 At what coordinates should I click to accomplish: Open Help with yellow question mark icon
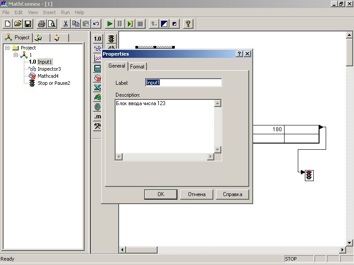(x=188, y=24)
